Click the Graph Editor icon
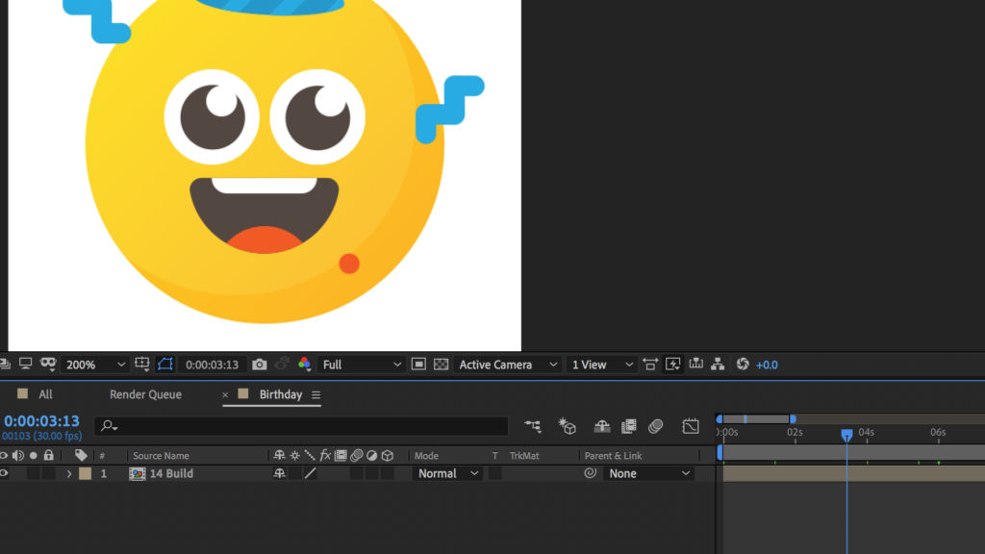The height and width of the screenshot is (554, 985). [x=691, y=426]
